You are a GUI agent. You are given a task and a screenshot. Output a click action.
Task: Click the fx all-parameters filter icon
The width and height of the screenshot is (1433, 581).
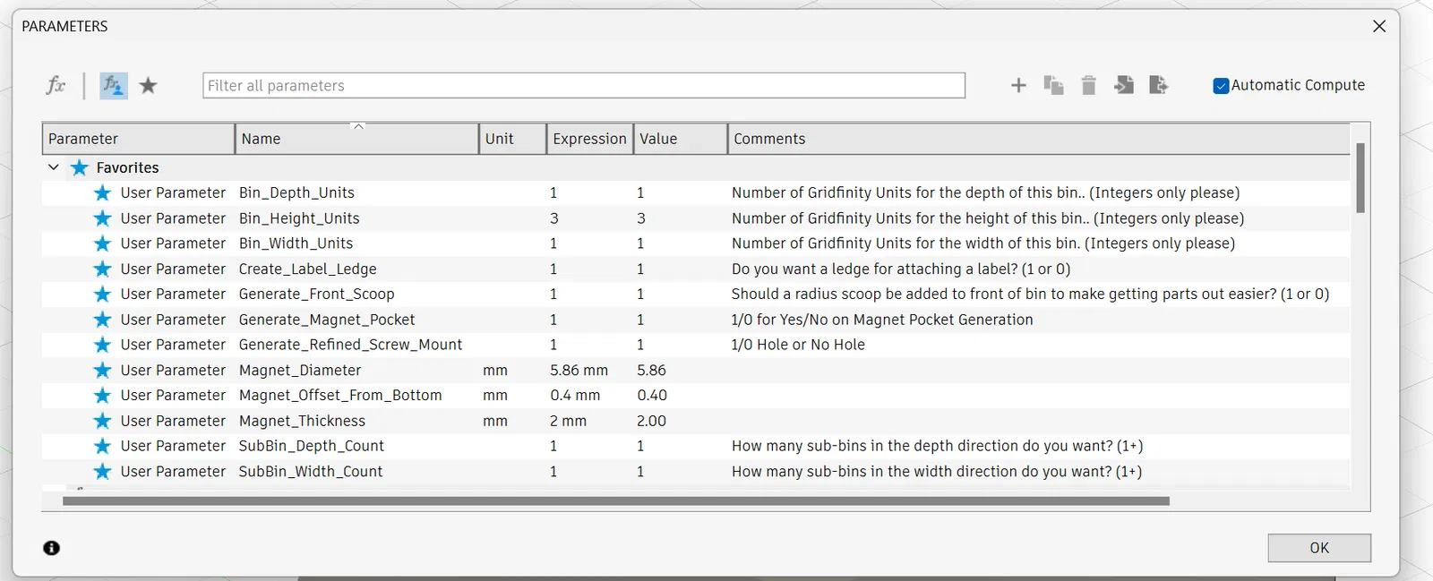[x=56, y=85]
